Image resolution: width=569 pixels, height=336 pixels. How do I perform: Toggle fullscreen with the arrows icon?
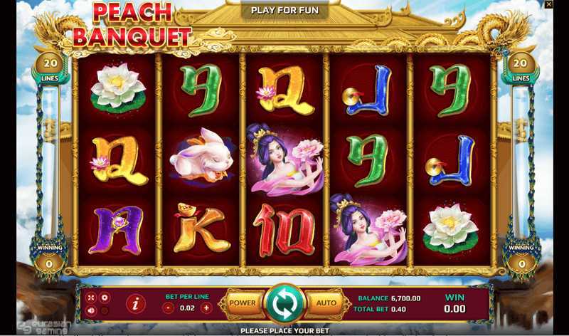(91, 298)
